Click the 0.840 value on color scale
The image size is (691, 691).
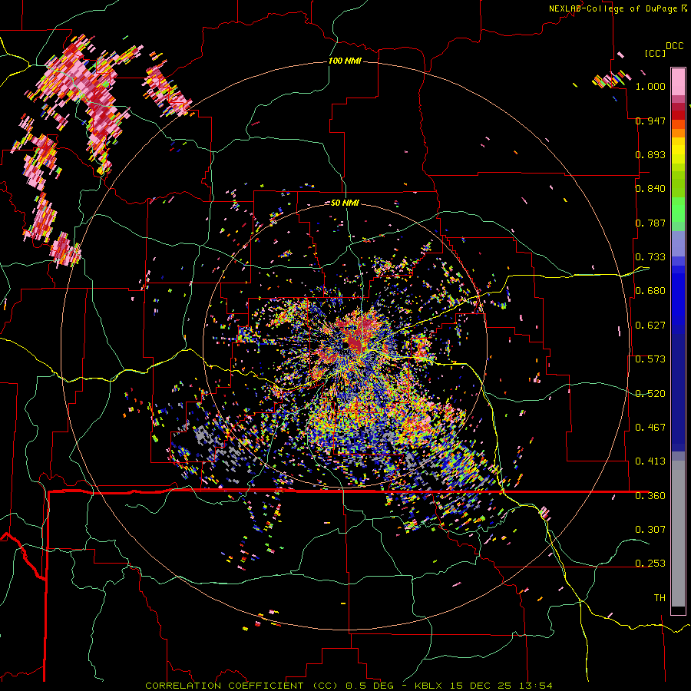[x=650, y=189]
